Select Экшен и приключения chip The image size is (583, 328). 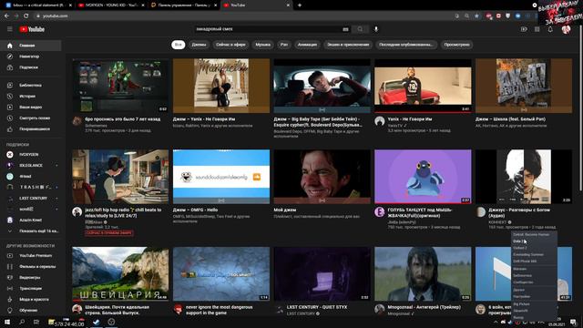tap(348, 45)
